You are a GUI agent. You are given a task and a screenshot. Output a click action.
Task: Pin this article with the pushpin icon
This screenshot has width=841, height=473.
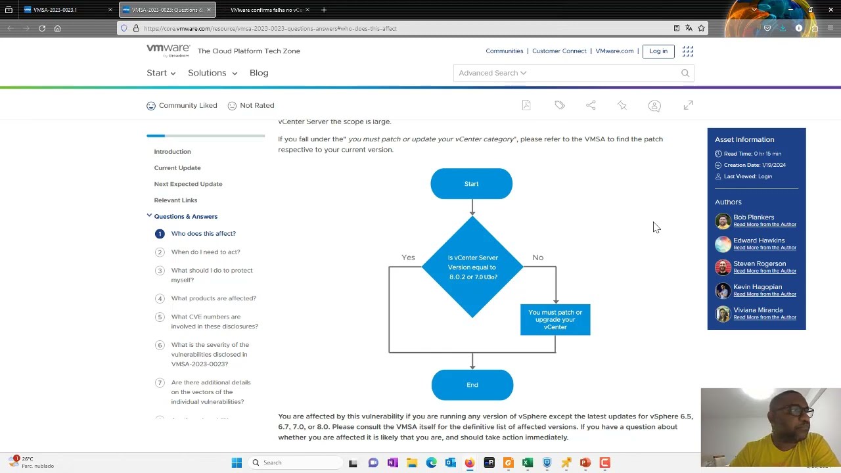622,105
